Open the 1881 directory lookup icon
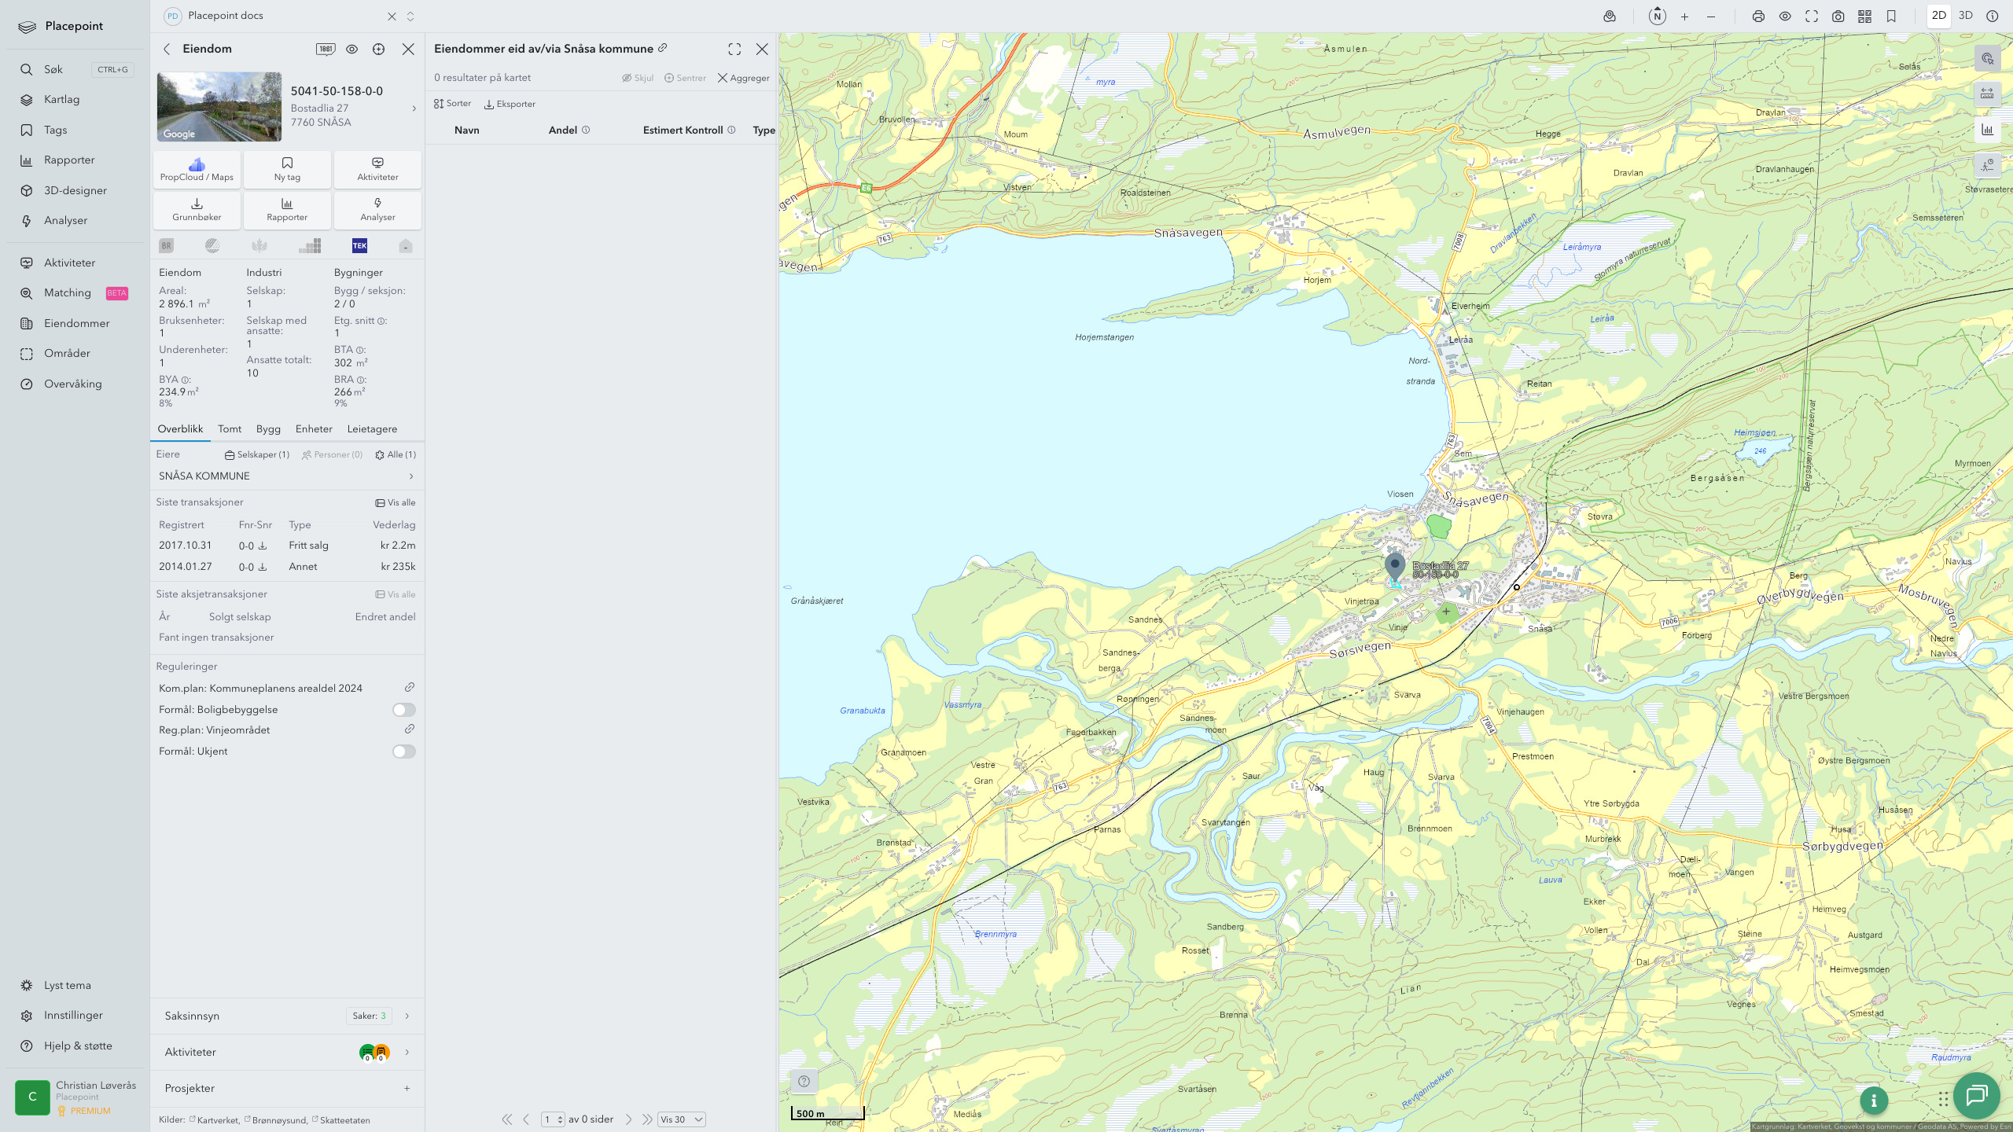 click(326, 49)
